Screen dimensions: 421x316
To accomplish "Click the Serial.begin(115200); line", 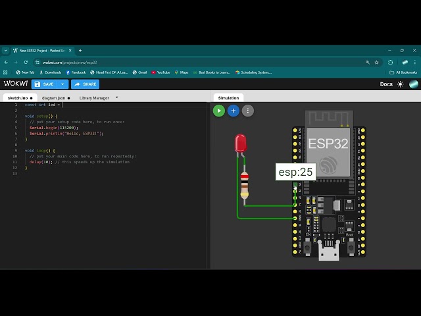I will [54, 128].
